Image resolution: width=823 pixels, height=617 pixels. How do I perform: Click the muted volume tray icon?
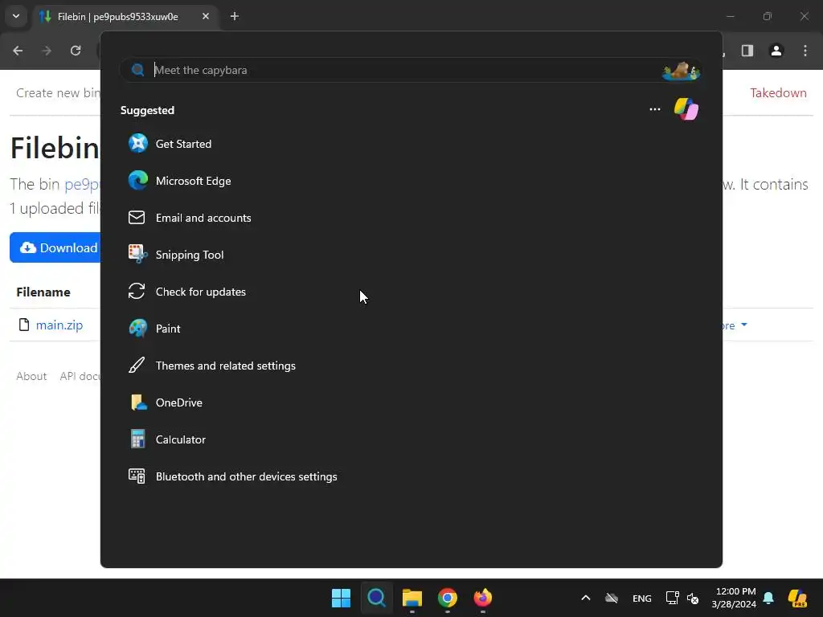(x=693, y=598)
